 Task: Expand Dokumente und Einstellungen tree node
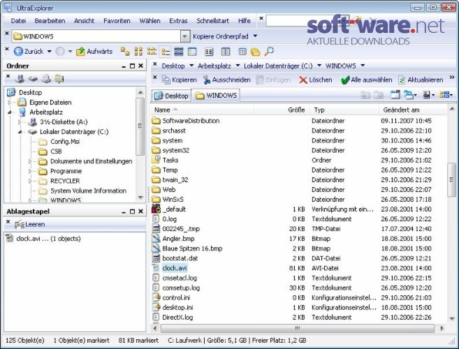(x=30, y=161)
